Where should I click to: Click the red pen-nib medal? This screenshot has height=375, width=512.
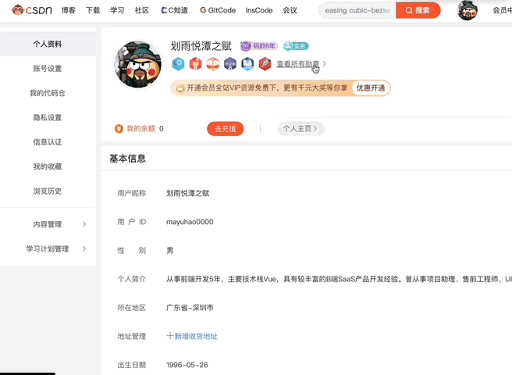pos(265,64)
